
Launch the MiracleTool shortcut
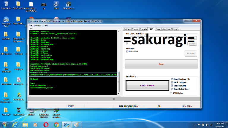pyautogui.click(x=69, y=5)
